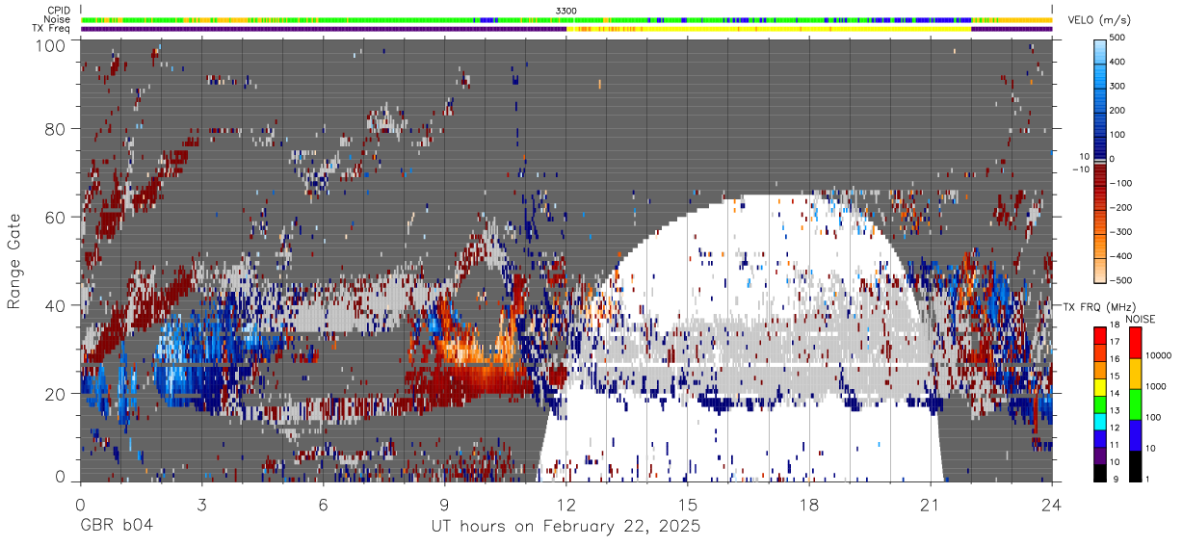Viewport: 1183px width, 546px height.
Task: Click the 18 tick on UT hours axis
Action: pos(809,504)
